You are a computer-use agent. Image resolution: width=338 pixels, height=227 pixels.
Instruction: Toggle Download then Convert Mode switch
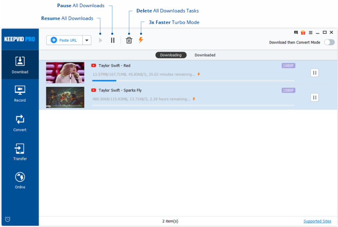pyautogui.click(x=329, y=42)
